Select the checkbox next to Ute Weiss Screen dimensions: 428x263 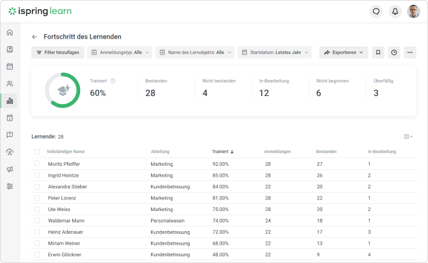coord(37,209)
